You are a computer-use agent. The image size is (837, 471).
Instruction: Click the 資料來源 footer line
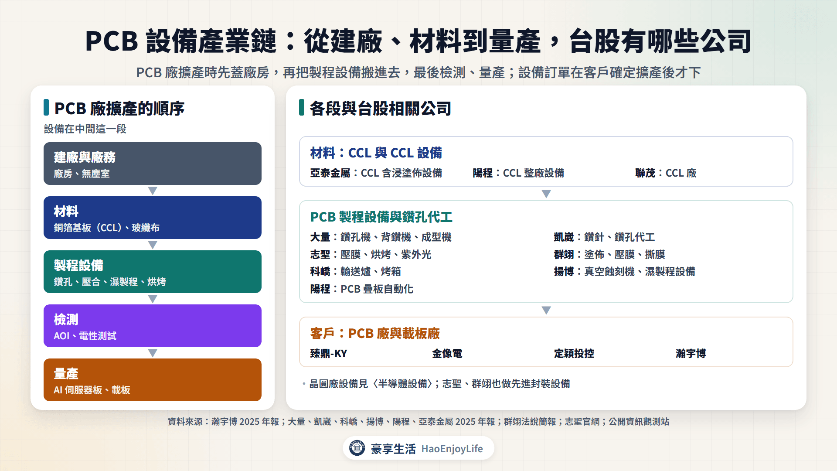pos(418,422)
